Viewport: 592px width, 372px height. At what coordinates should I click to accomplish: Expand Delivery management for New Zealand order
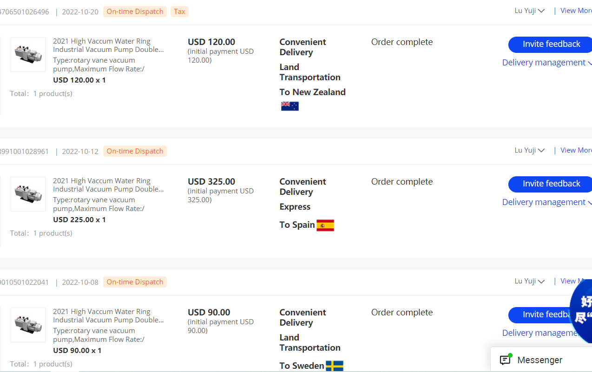pos(547,63)
